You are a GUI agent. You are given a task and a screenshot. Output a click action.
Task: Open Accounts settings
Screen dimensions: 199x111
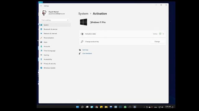coord(55,46)
